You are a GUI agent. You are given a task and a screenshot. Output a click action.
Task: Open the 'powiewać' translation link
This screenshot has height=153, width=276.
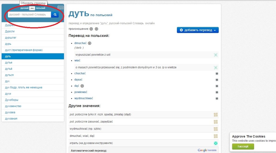81,92
